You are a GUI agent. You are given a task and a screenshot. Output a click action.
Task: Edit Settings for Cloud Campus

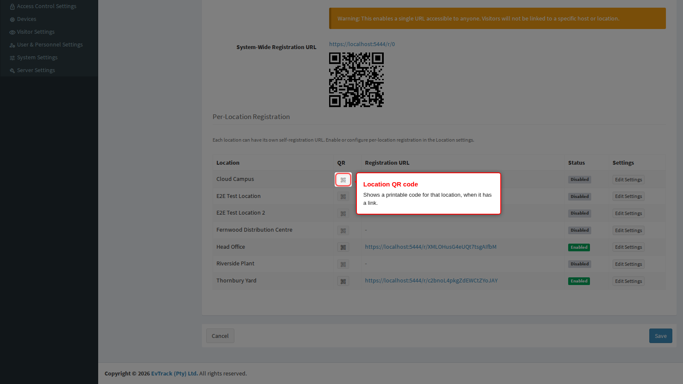pos(628,180)
